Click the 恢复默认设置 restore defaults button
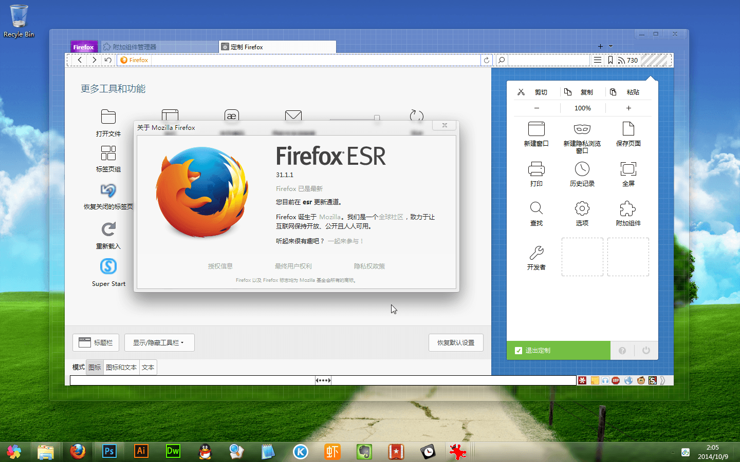The width and height of the screenshot is (740, 462). 456,342
